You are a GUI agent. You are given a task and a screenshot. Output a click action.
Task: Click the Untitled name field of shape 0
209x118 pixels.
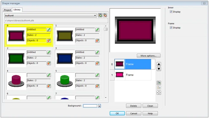click(x=37, y=30)
